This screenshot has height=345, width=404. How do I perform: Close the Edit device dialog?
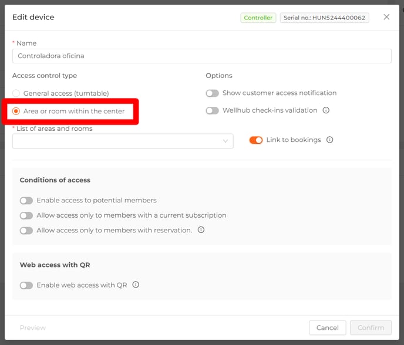coord(386,17)
